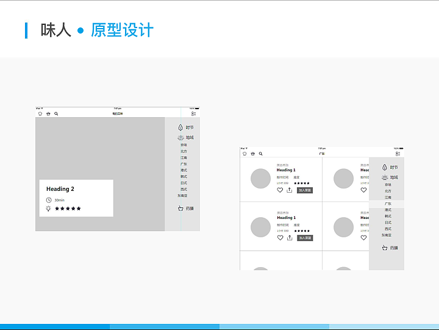Choose 北方 in 广东 list mockup sidebar
This screenshot has height=330, width=439.
(388, 191)
